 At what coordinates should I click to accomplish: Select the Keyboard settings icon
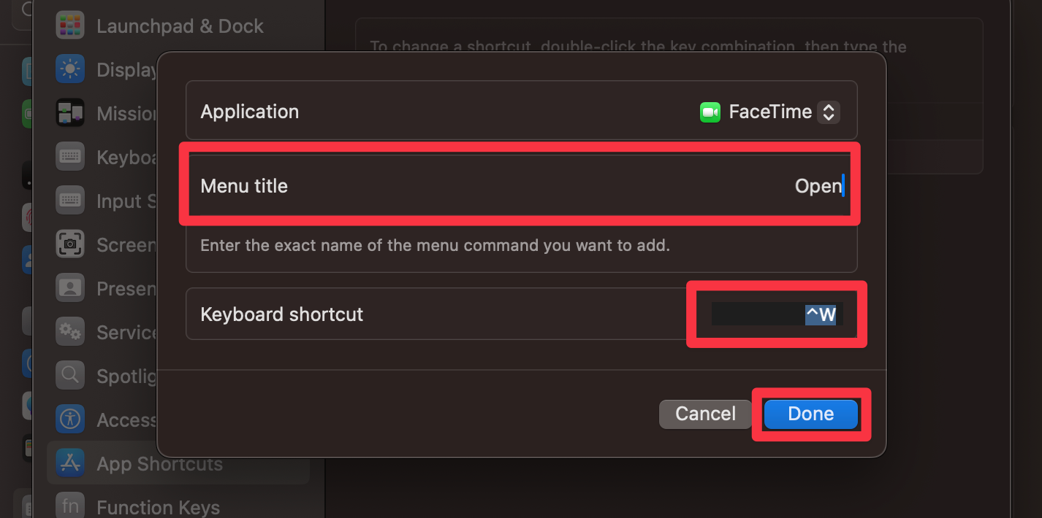[70, 156]
